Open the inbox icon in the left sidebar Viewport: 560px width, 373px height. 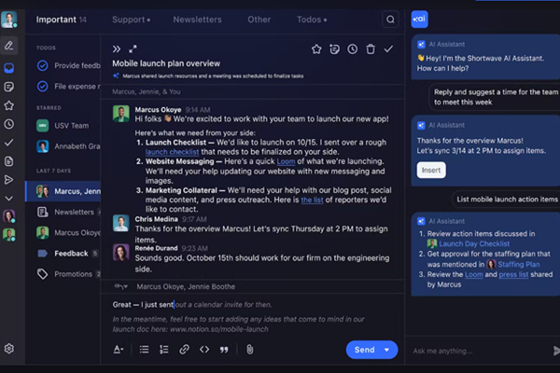9,68
